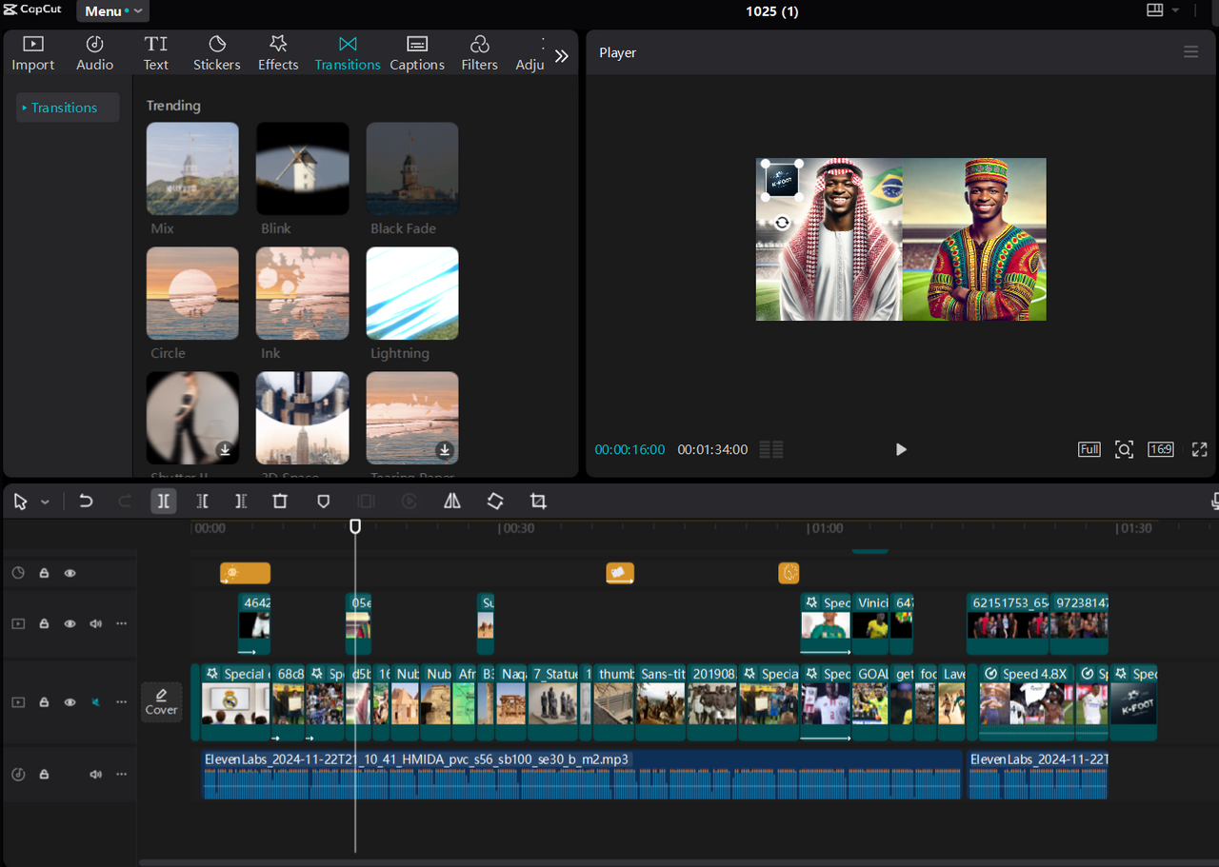Switch to the Captions tab
This screenshot has width=1219, height=867.
(417, 53)
